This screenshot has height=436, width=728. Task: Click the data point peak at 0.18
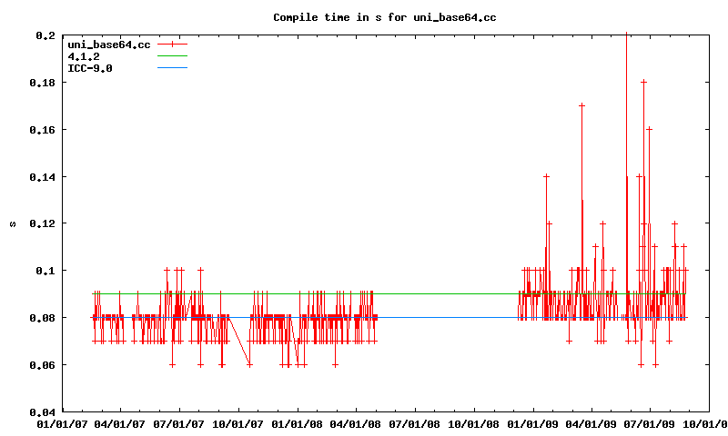643,82
